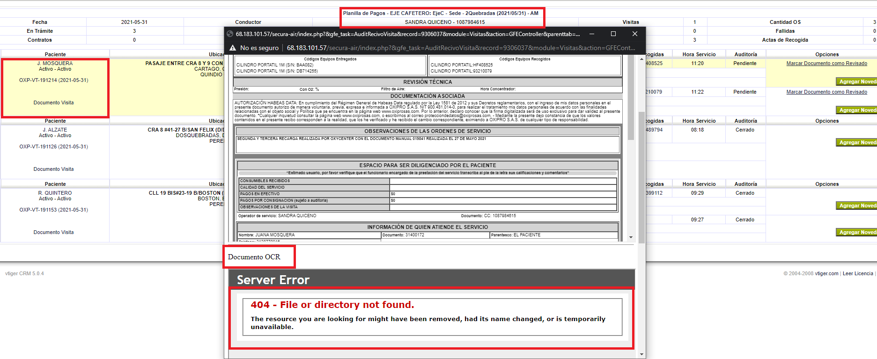877x359 pixels.
Task: Click the 'Contratos' summary label
Action: (40, 40)
